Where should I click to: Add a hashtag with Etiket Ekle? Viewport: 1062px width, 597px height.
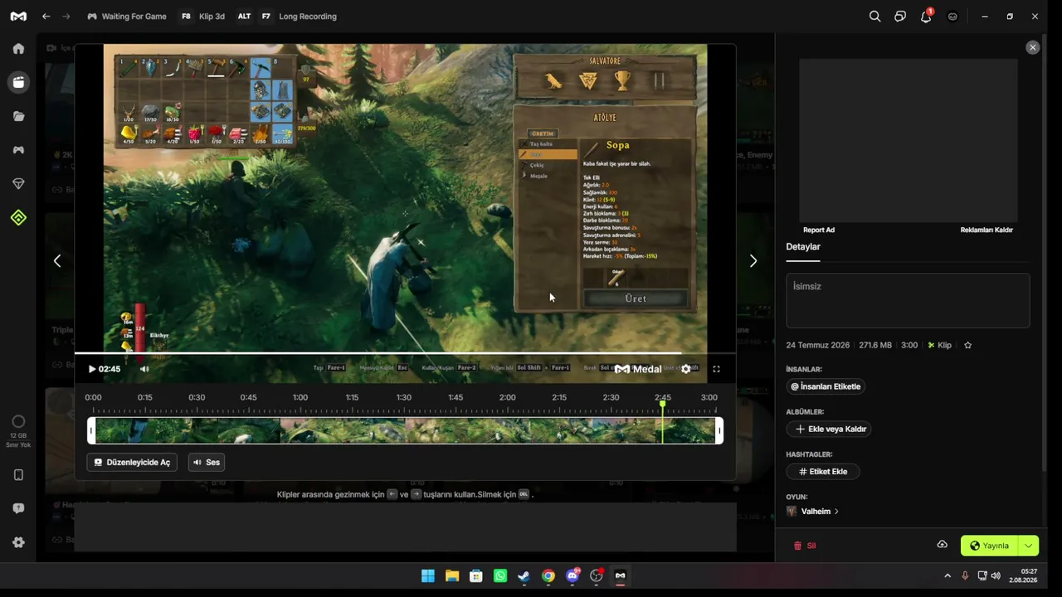823,471
